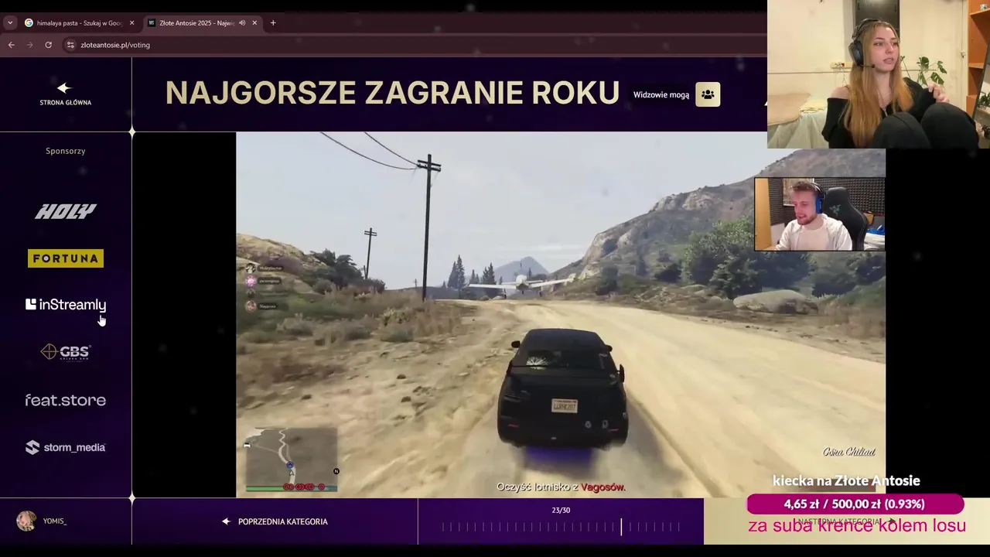The height and width of the screenshot is (557, 990).
Task: Reload the zloteantosie.pl page
Action: click(48, 45)
